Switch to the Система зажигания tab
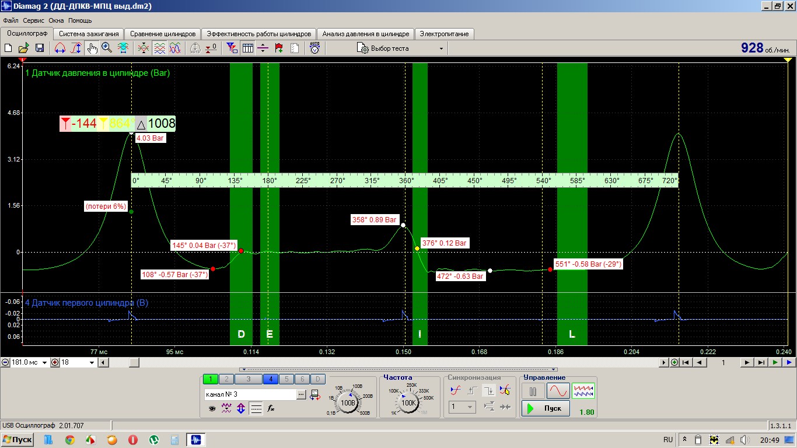797x448 pixels. point(89,34)
